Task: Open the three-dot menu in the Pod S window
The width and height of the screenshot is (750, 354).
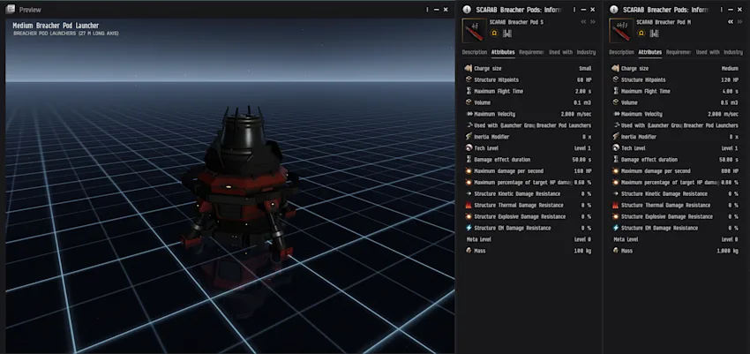Action: [574, 10]
